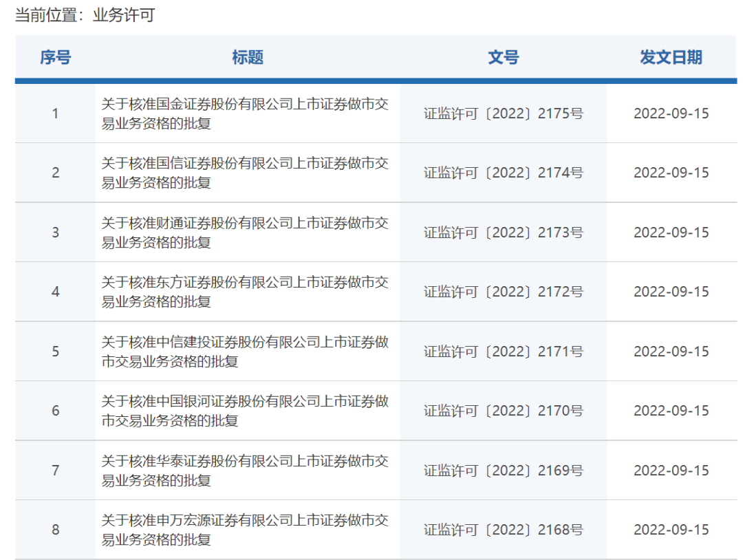Click the date in 申万宏源证券 row
This screenshot has width=743, height=560.
pyautogui.click(x=671, y=530)
